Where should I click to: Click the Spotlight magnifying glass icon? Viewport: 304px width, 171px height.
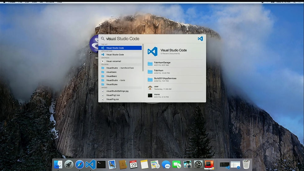click(103, 38)
